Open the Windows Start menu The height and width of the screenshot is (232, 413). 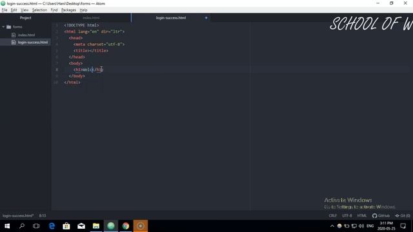coord(7,226)
